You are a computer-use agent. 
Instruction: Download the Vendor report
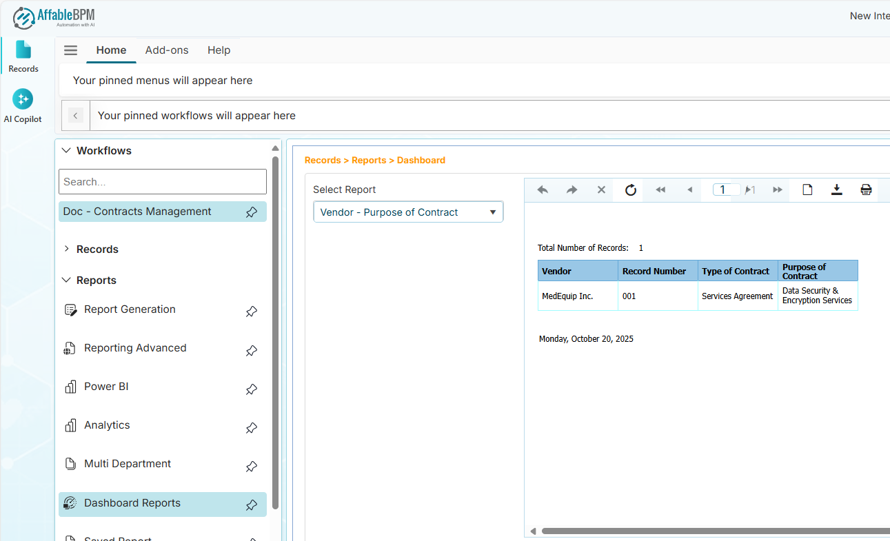click(x=836, y=190)
